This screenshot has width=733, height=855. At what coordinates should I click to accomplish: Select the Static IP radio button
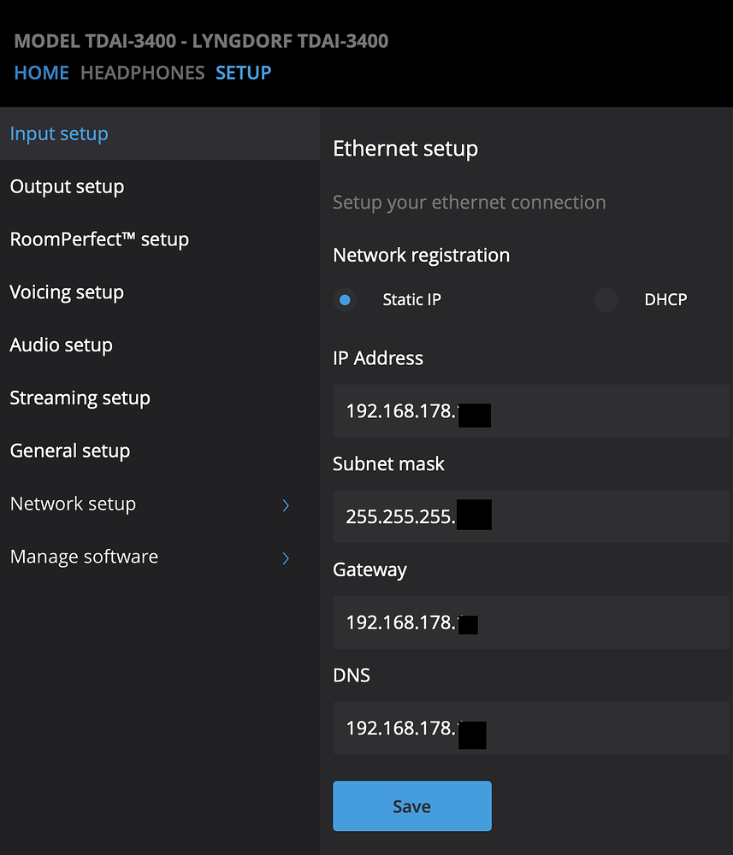coord(346,300)
